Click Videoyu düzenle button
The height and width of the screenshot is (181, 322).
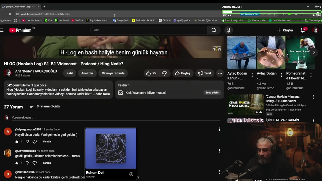113,73
